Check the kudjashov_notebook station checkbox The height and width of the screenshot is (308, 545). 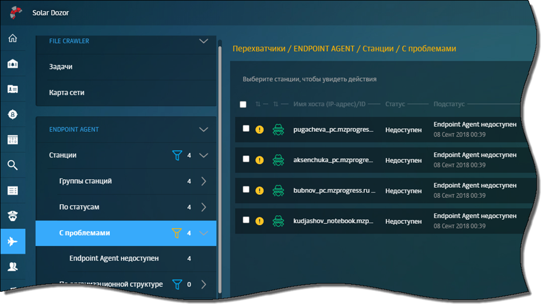point(246,220)
